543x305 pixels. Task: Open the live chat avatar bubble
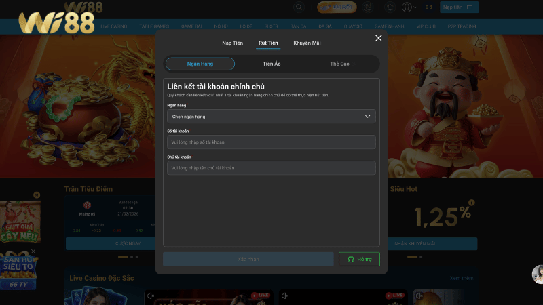coord(537,273)
